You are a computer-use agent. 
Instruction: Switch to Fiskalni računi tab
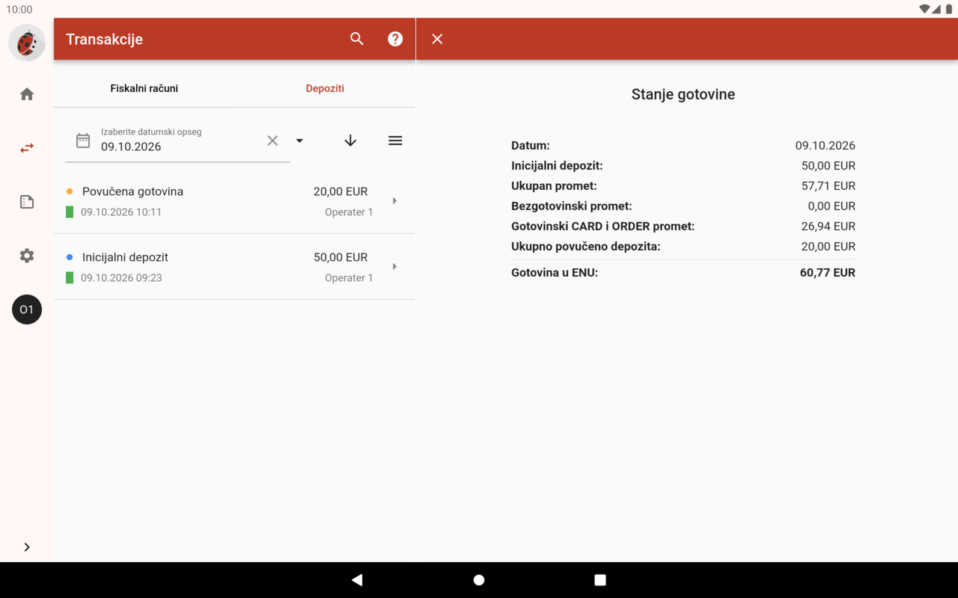click(144, 88)
